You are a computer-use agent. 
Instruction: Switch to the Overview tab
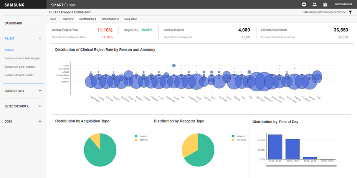point(68,19)
